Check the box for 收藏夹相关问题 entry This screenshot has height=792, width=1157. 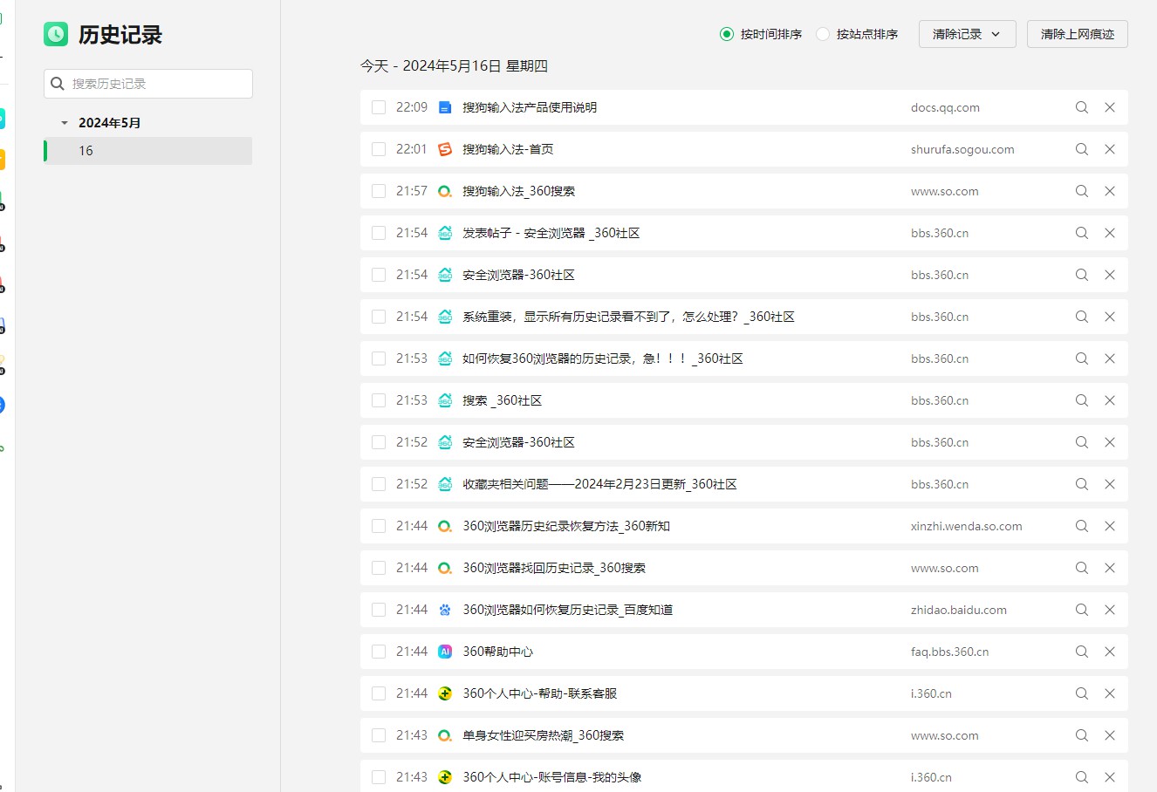(x=379, y=484)
